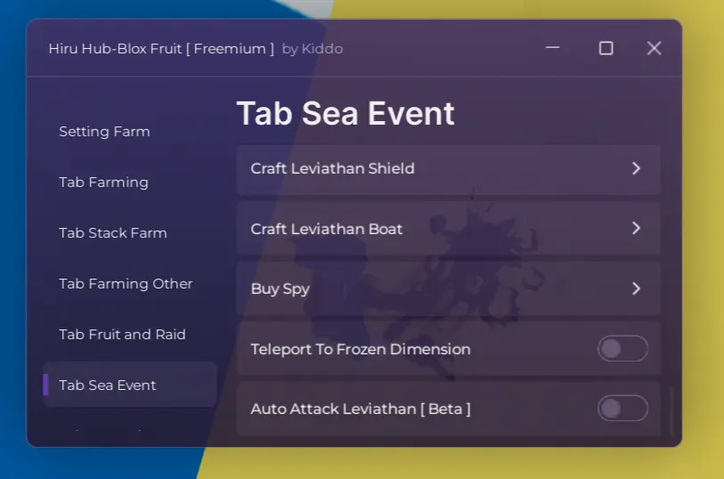Click the Craft Leviathan Boat label

pos(327,229)
